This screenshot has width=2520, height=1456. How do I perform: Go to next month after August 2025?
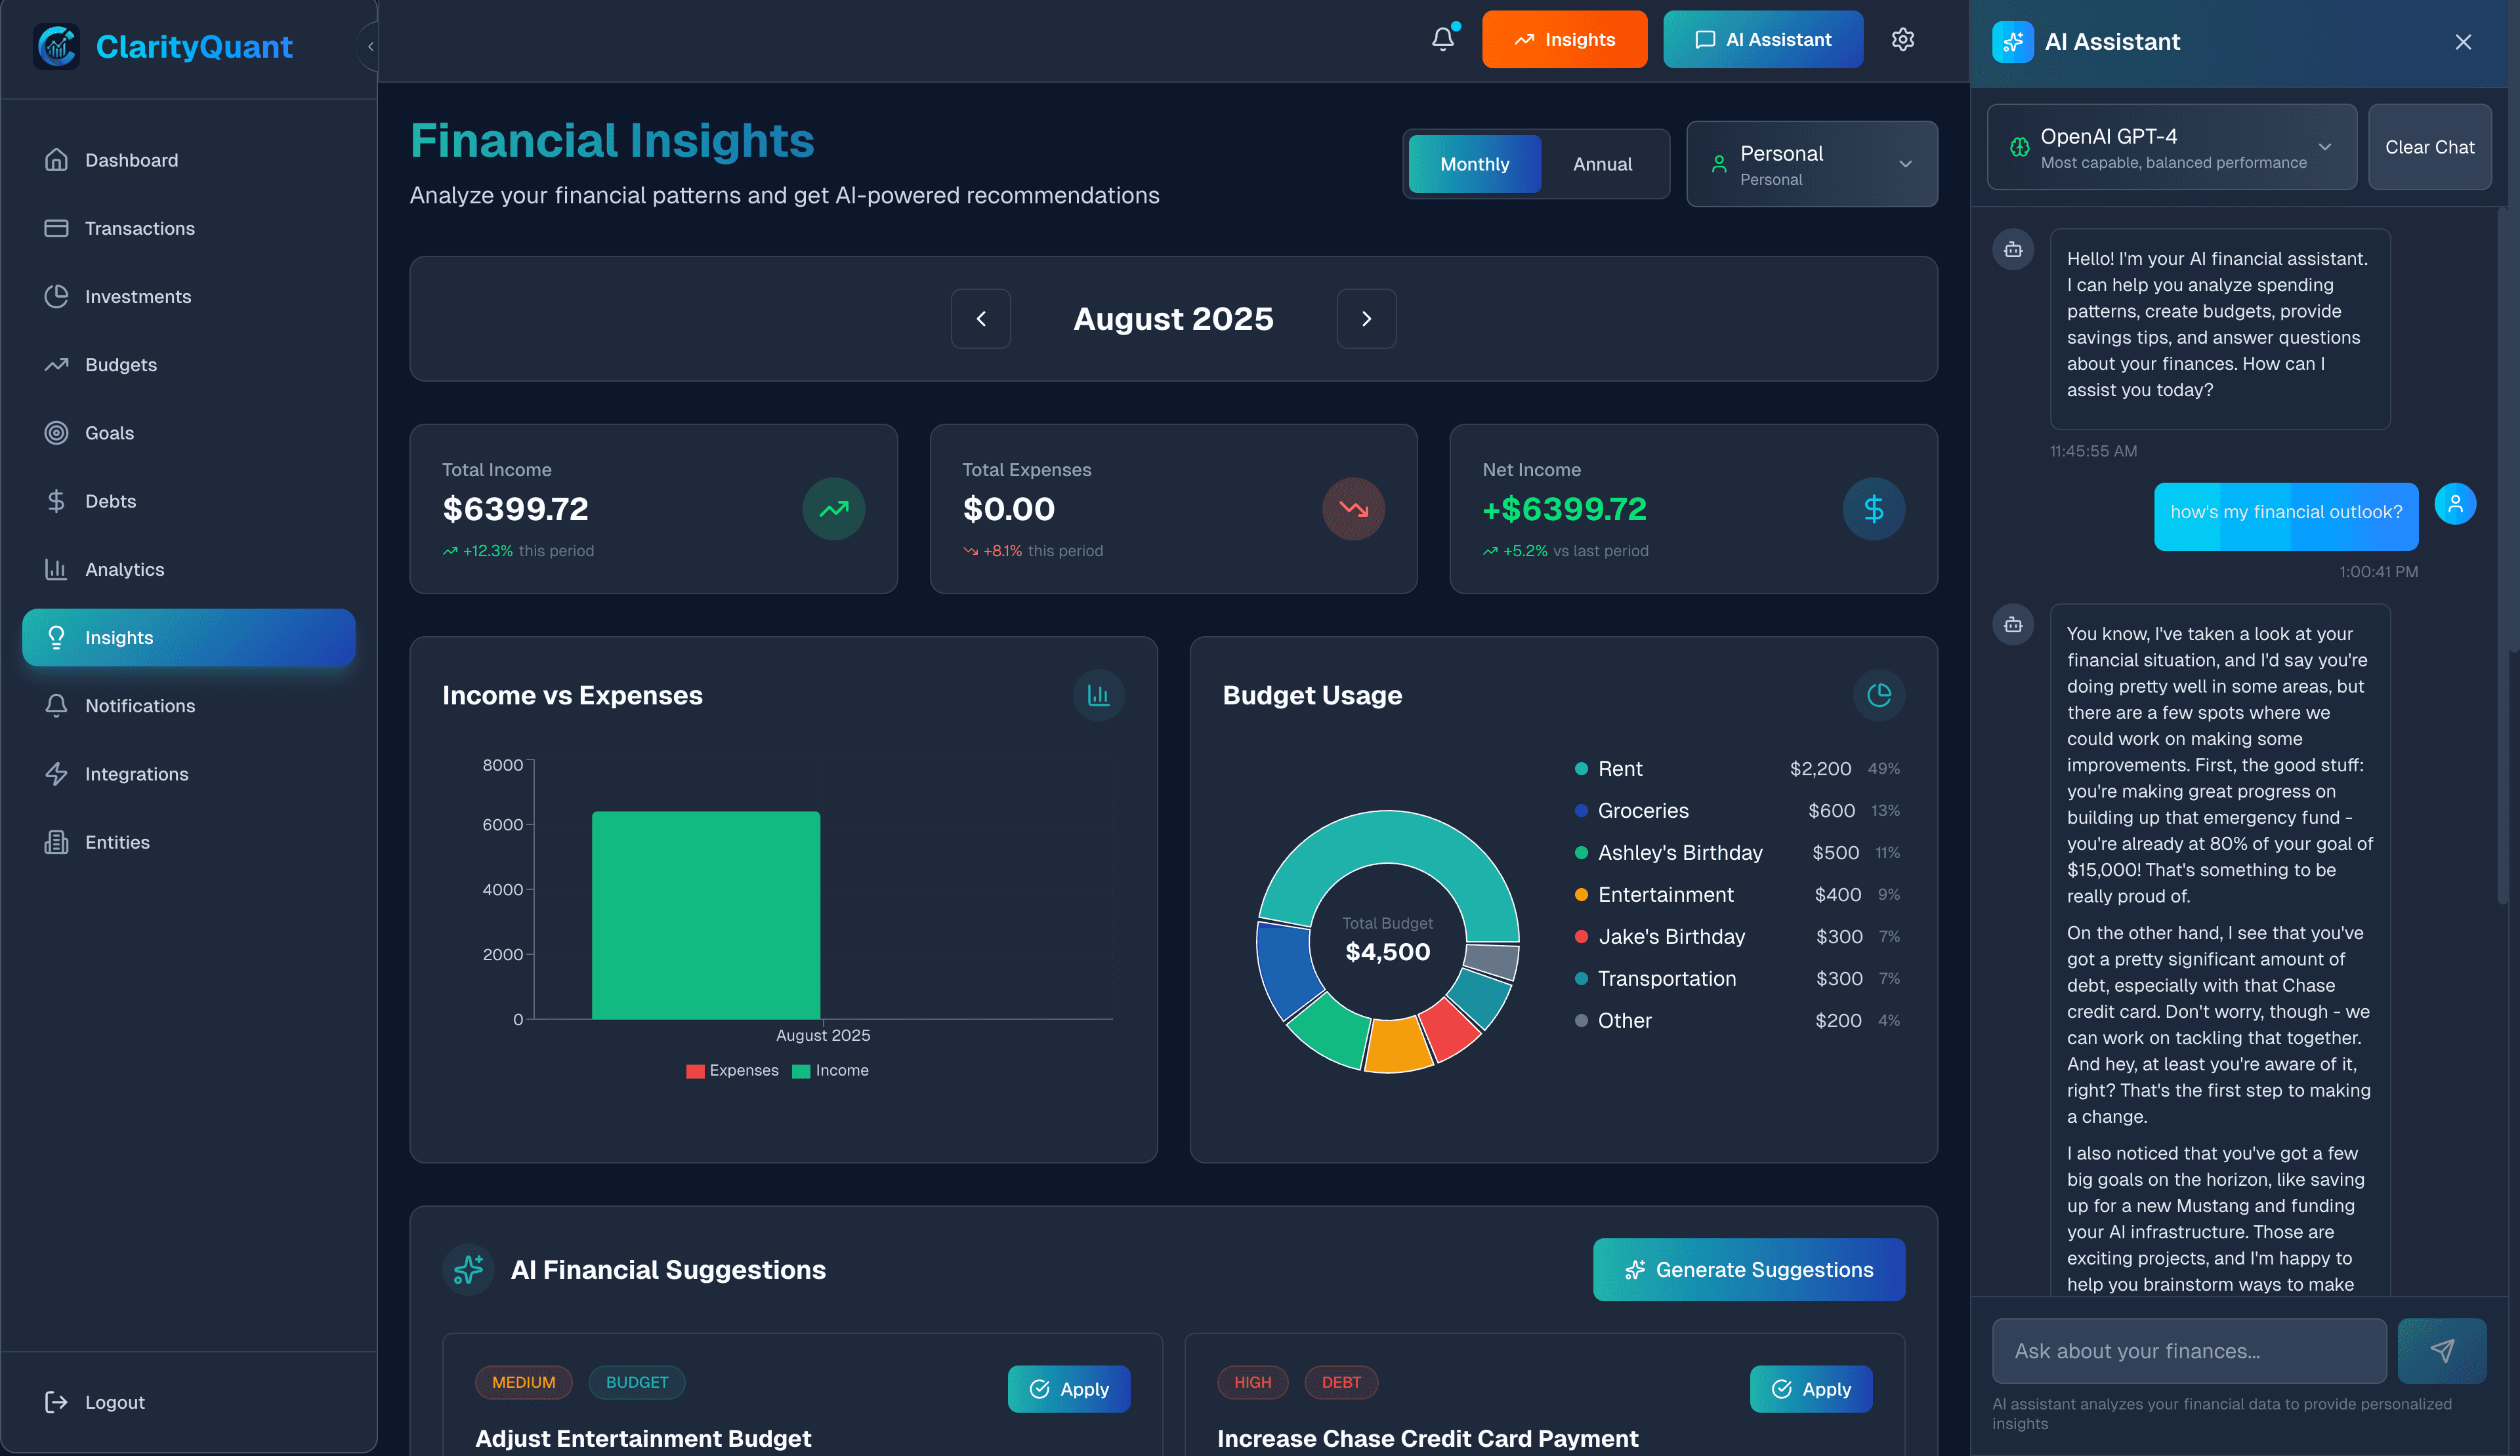[x=1366, y=319]
